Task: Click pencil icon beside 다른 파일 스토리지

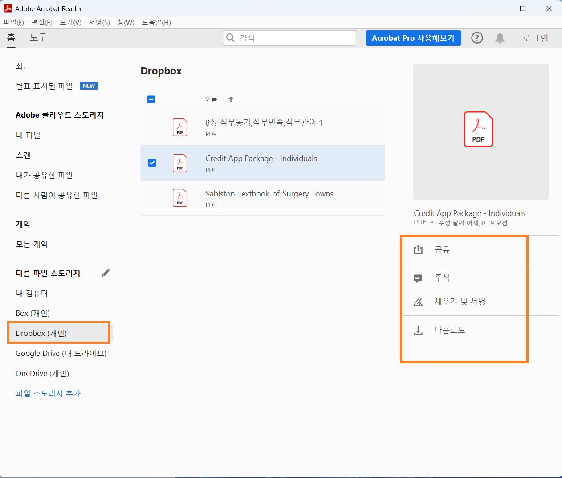Action: click(106, 272)
